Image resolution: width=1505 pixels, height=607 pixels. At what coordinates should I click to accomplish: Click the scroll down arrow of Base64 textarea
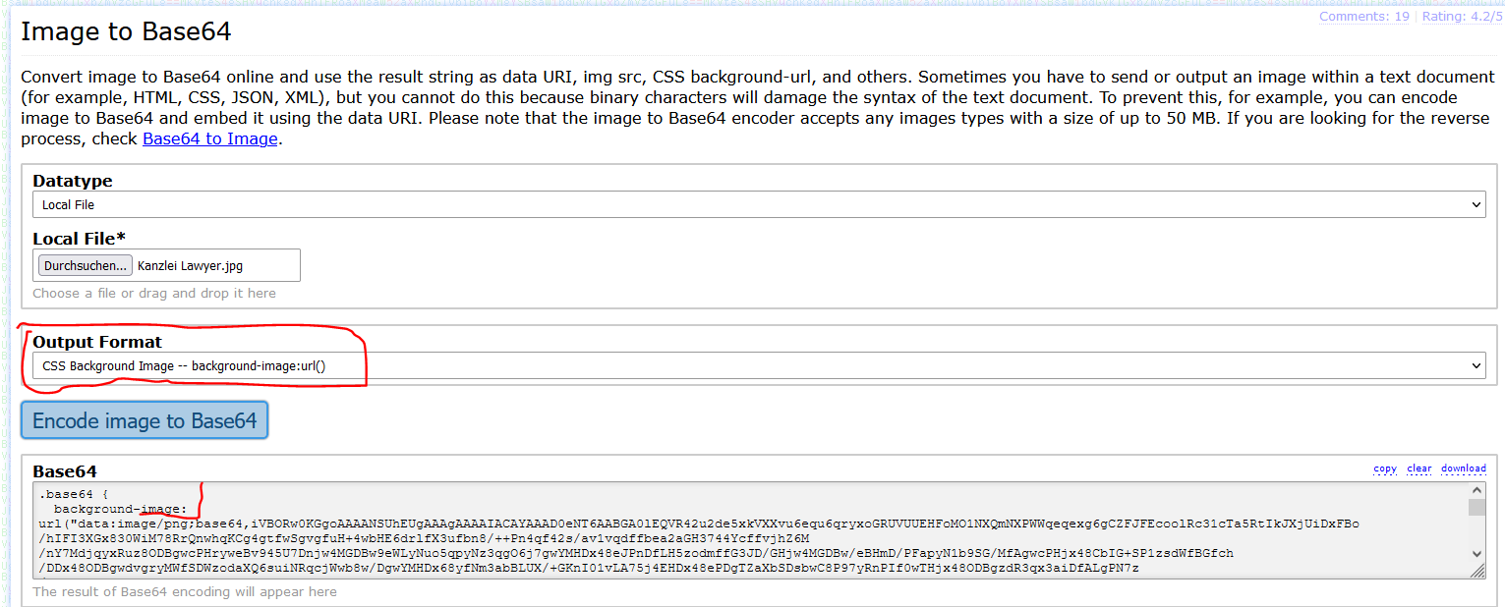point(1476,556)
